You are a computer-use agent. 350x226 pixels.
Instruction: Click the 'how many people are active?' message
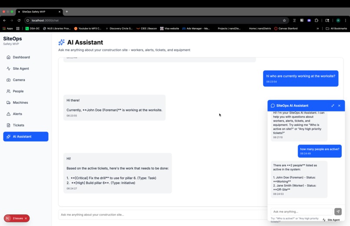pos(320,151)
